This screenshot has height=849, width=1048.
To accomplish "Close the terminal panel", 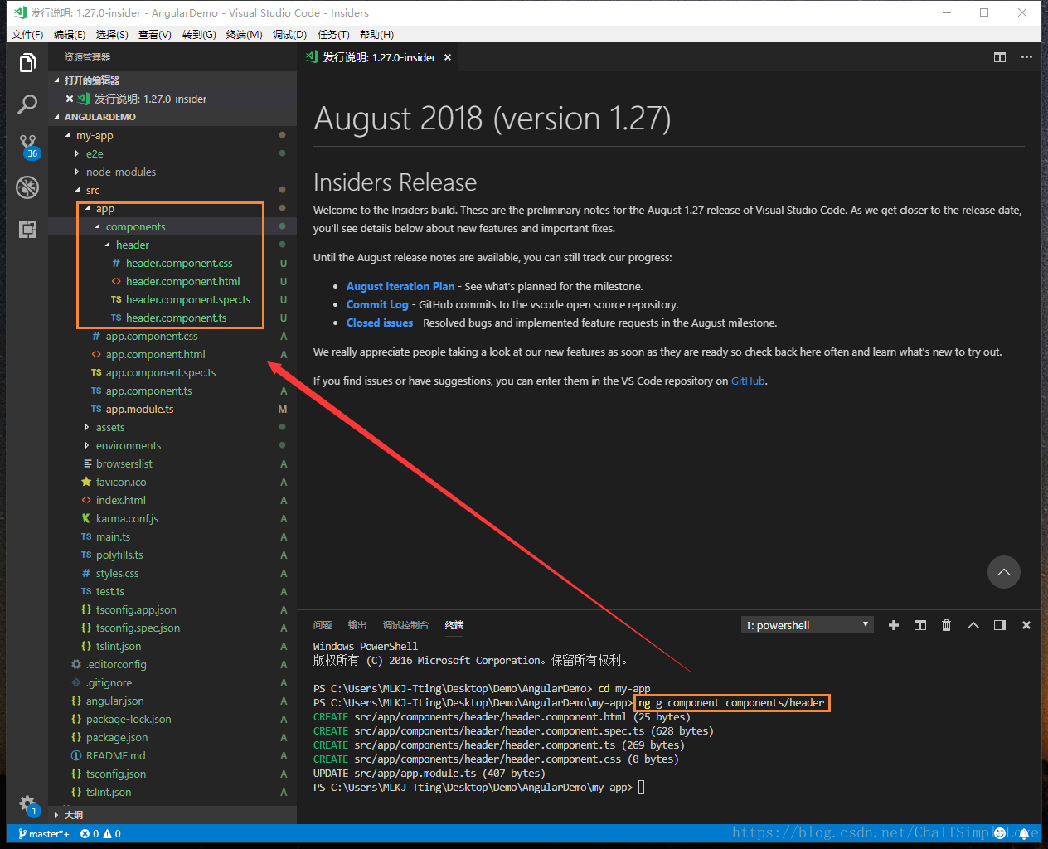I will tap(1026, 625).
